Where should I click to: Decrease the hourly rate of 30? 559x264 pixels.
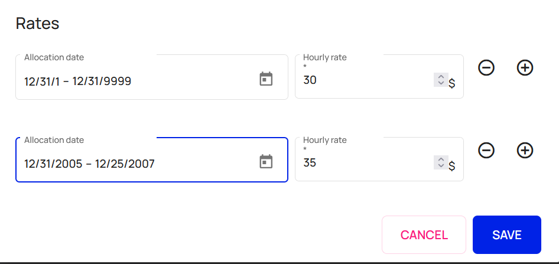(441, 83)
